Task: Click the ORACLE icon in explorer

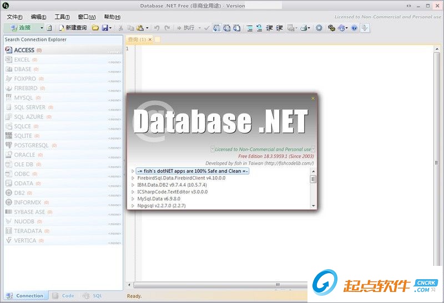Action: [9, 155]
